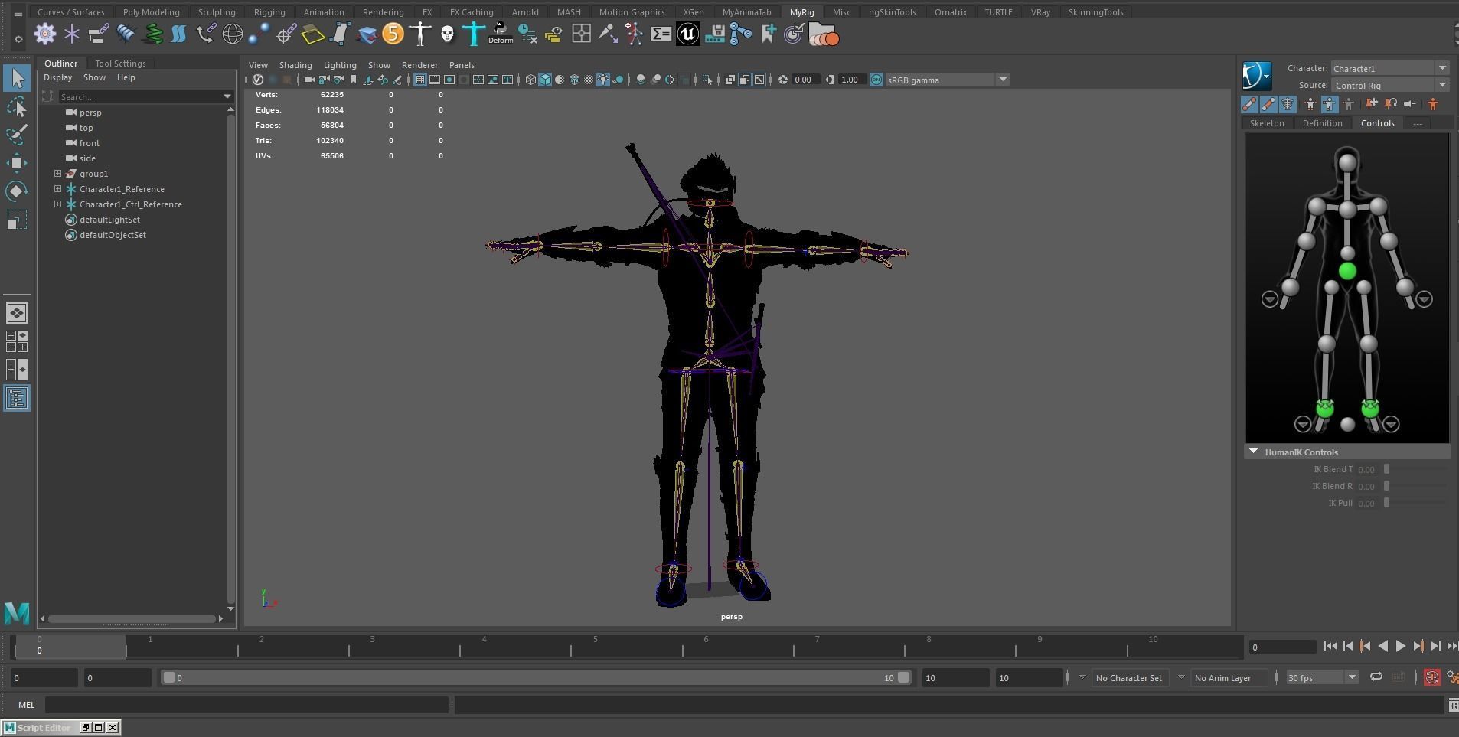Select defaultLightSet in Outliner
Viewport: 1459px width, 737px height.
tap(109, 220)
